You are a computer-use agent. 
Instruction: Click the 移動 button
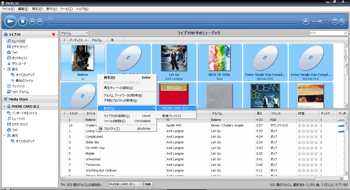pos(148,184)
